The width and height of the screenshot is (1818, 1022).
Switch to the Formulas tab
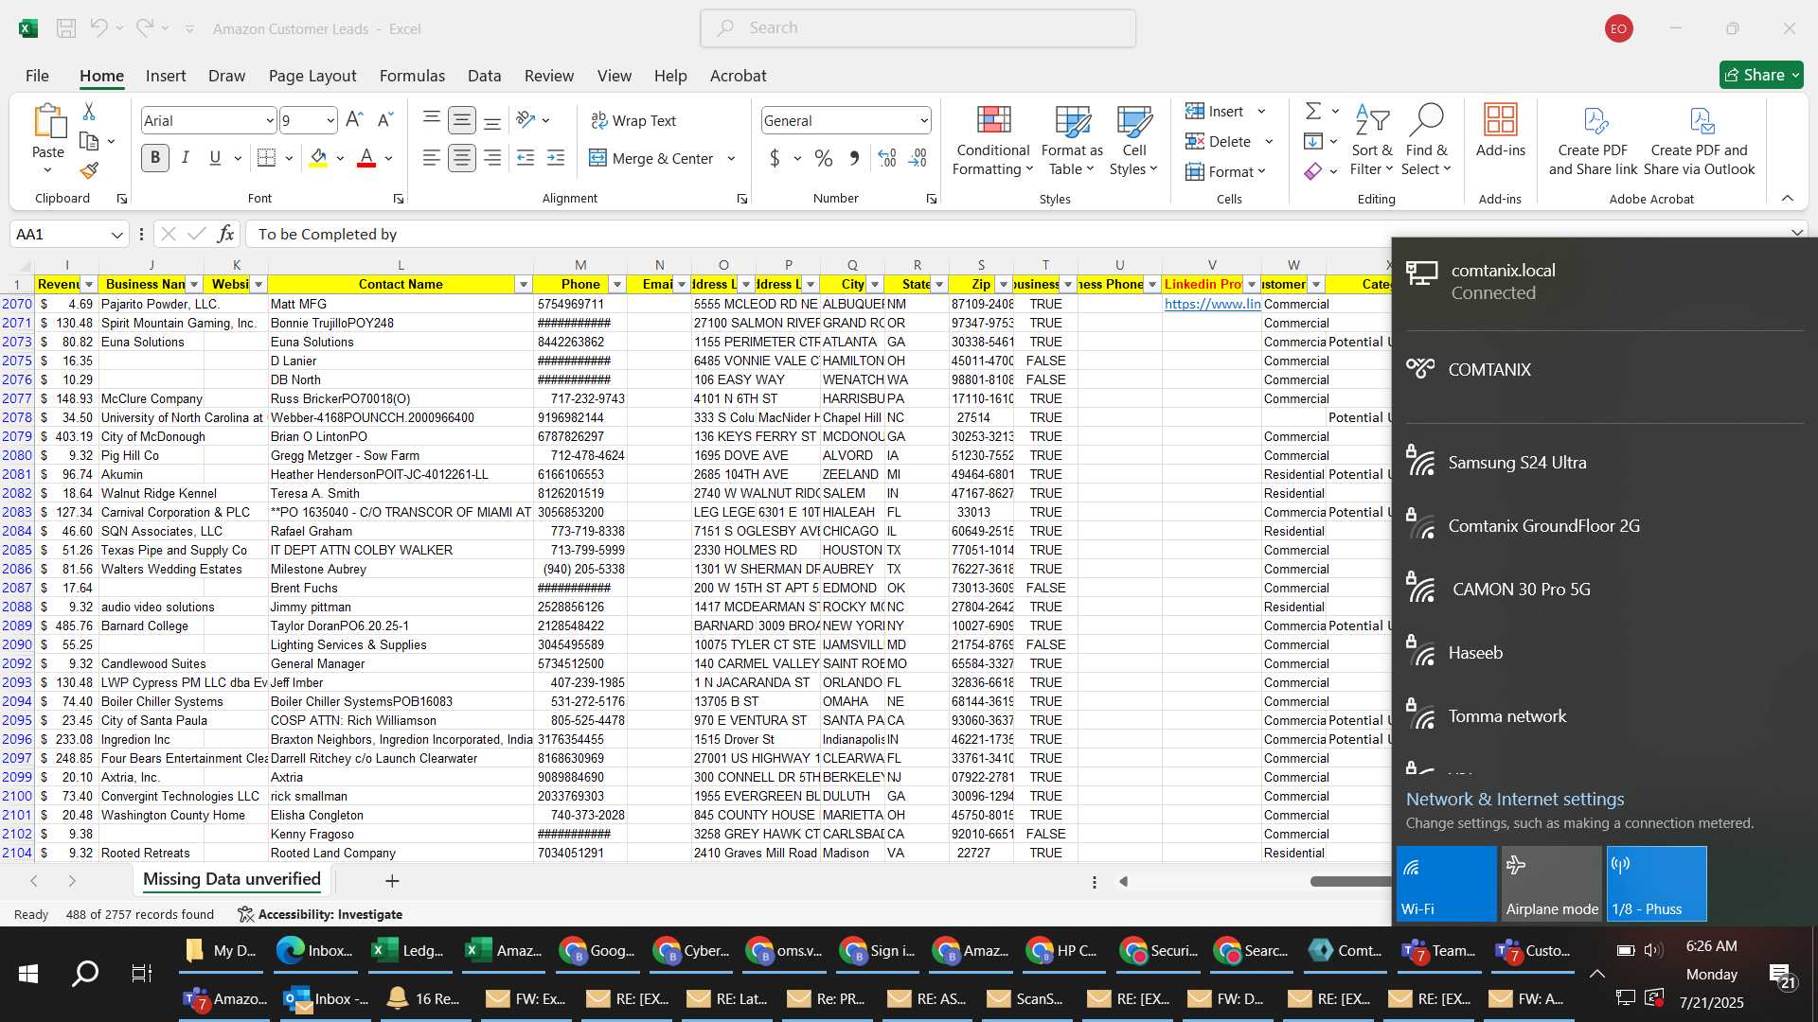pyautogui.click(x=412, y=76)
